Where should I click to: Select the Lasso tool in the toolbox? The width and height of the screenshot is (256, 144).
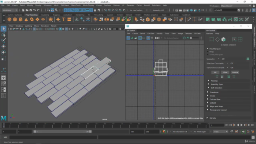point(4,35)
